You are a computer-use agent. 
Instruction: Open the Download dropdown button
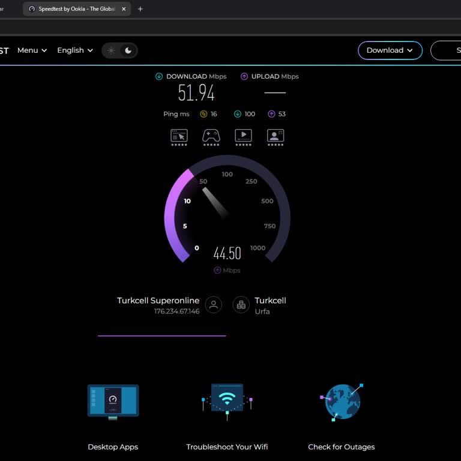(390, 50)
